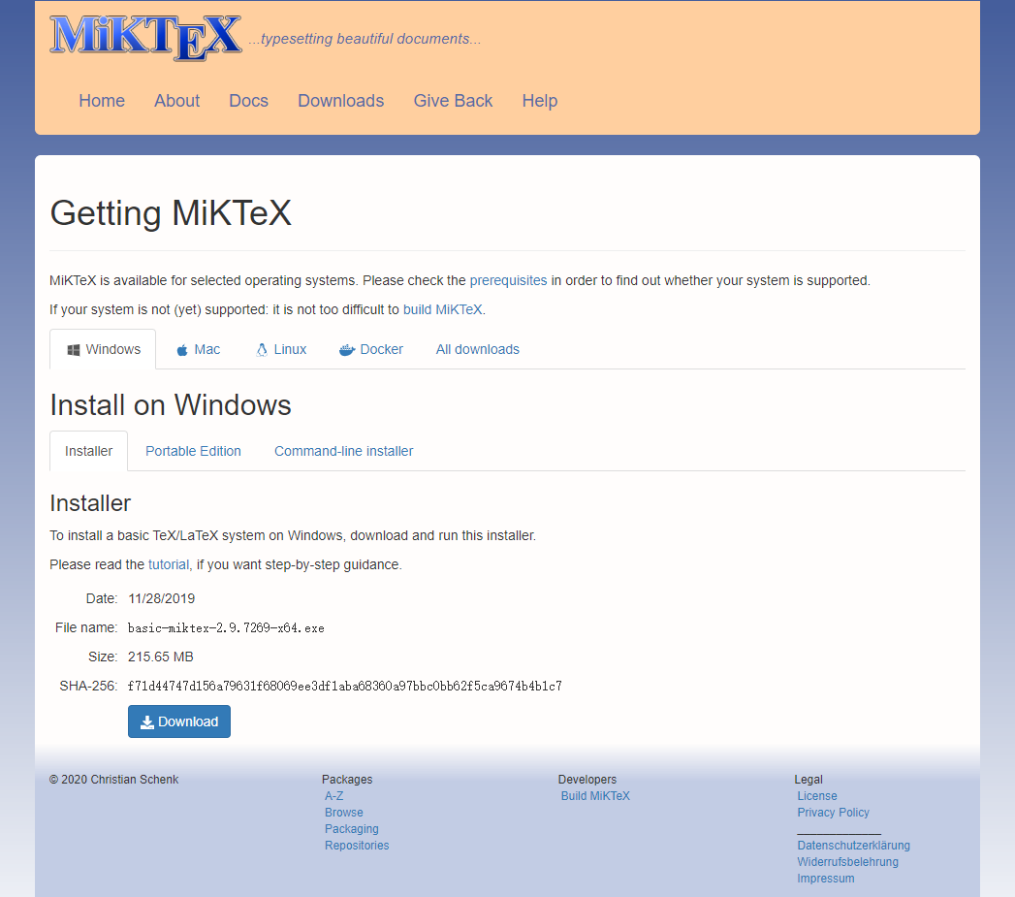Follow the build MiKTeX link in text
This screenshot has width=1015, height=897.
click(443, 309)
